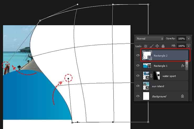Click the fx icon on Rectangle 1

click(x=183, y=66)
